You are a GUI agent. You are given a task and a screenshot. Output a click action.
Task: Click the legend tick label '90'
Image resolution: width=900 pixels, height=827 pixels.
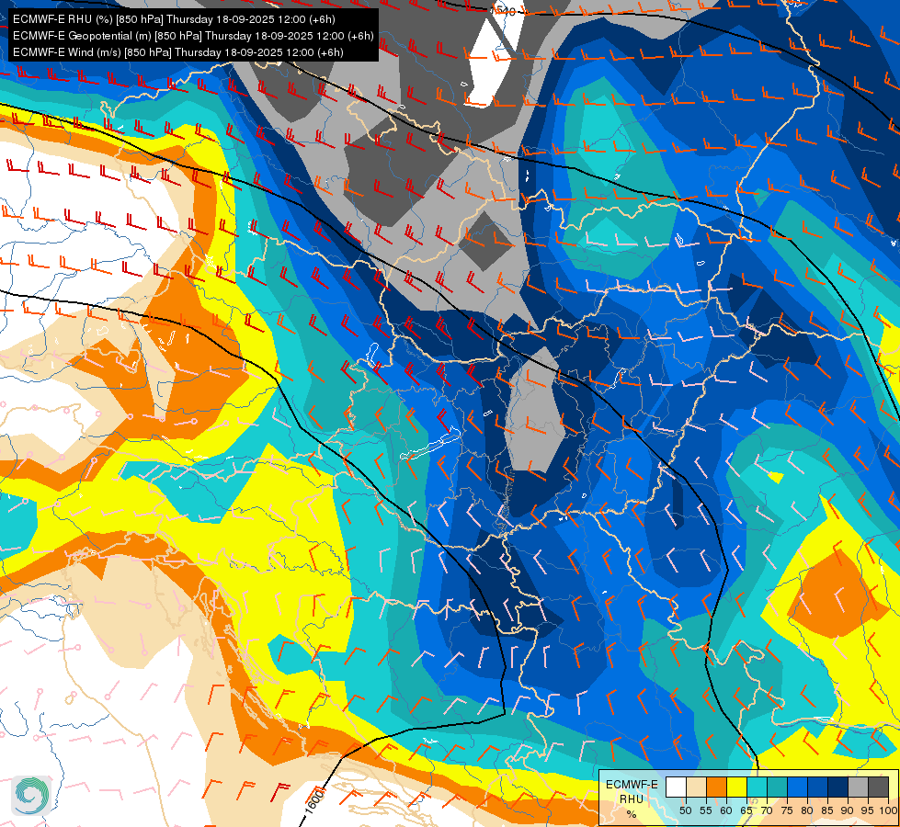[x=848, y=810]
